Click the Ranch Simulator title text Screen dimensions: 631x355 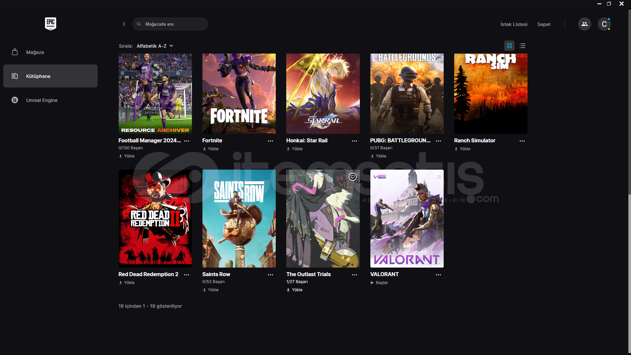(475, 140)
